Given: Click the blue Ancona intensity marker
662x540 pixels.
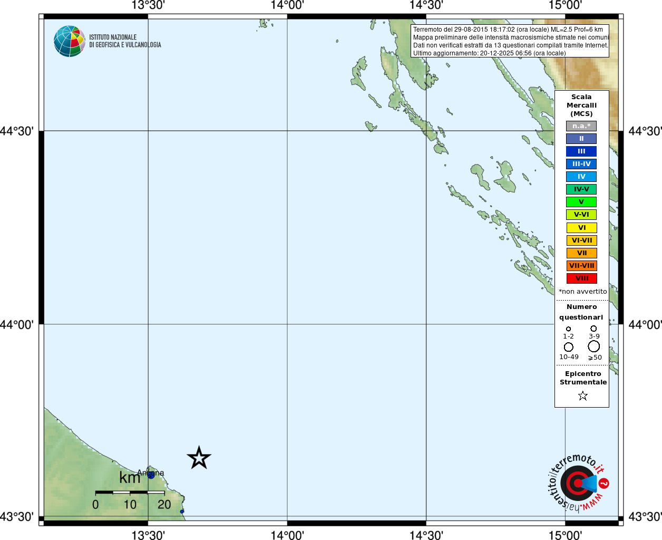Looking at the screenshot, I should [x=151, y=475].
